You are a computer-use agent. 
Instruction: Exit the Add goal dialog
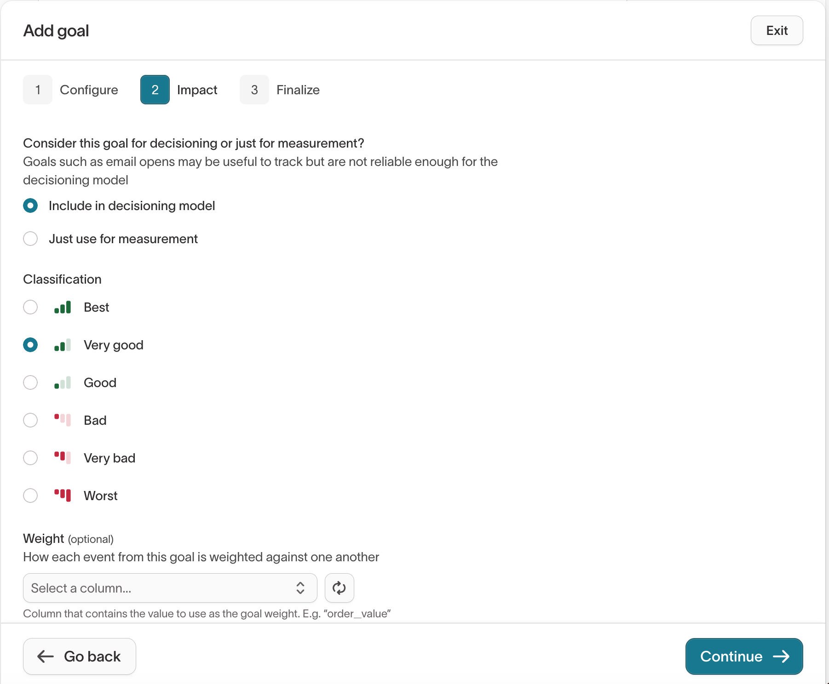pos(777,30)
